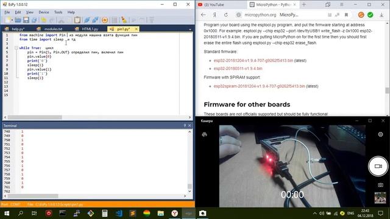This screenshot has height=219, width=390.
Task: Click the Port COM status bar entry
Action: 10,204
